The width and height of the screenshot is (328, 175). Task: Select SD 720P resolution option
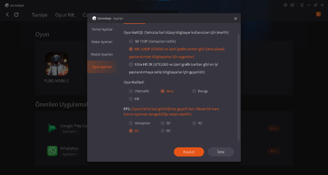coord(131,42)
